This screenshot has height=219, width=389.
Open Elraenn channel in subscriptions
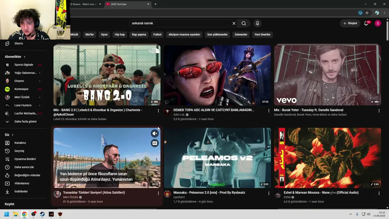click(x=19, y=81)
